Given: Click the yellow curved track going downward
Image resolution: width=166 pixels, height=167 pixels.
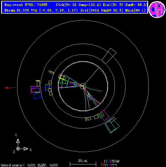Looking at the screenshot, I should click(85, 99).
